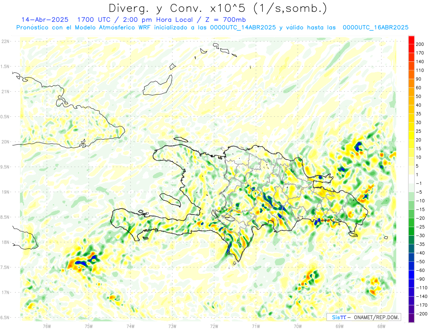
Task: Click the "72W" longitude label
Action: coord(214,326)
